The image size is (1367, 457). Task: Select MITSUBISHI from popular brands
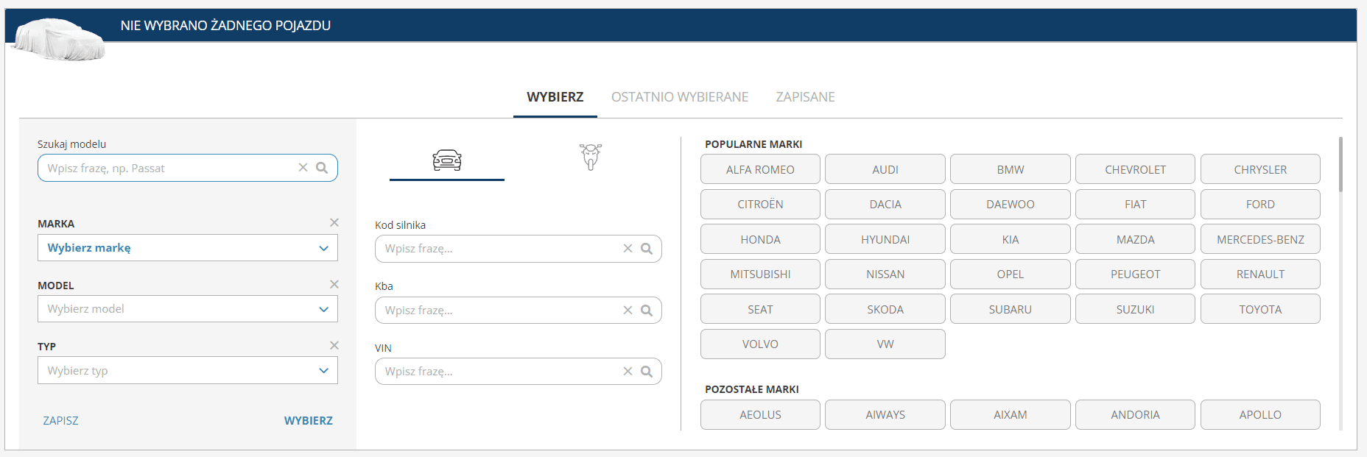[x=760, y=274]
